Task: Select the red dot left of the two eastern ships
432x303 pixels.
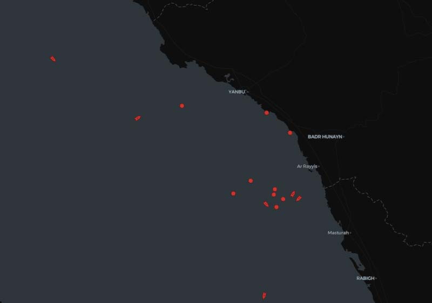Action: (283, 199)
